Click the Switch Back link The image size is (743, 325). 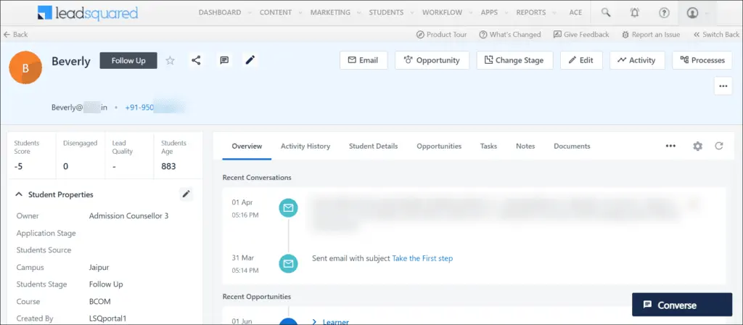(716, 35)
